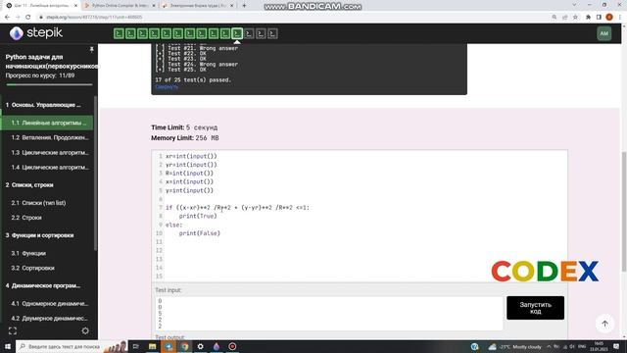Switch to the third browser tab
This screenshot has height=353, width=627.
point(198,6)
